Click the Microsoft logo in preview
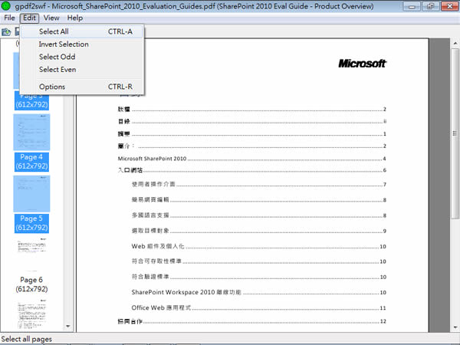Viewport: 460px width, 345px height. (363, 64)
